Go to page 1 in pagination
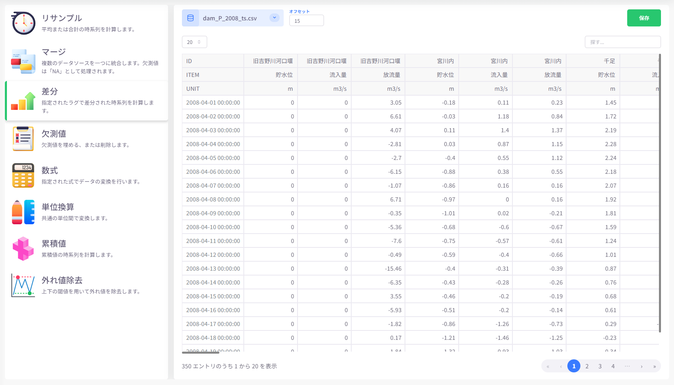This screenshot has width=674, height=385. point(574,366)
